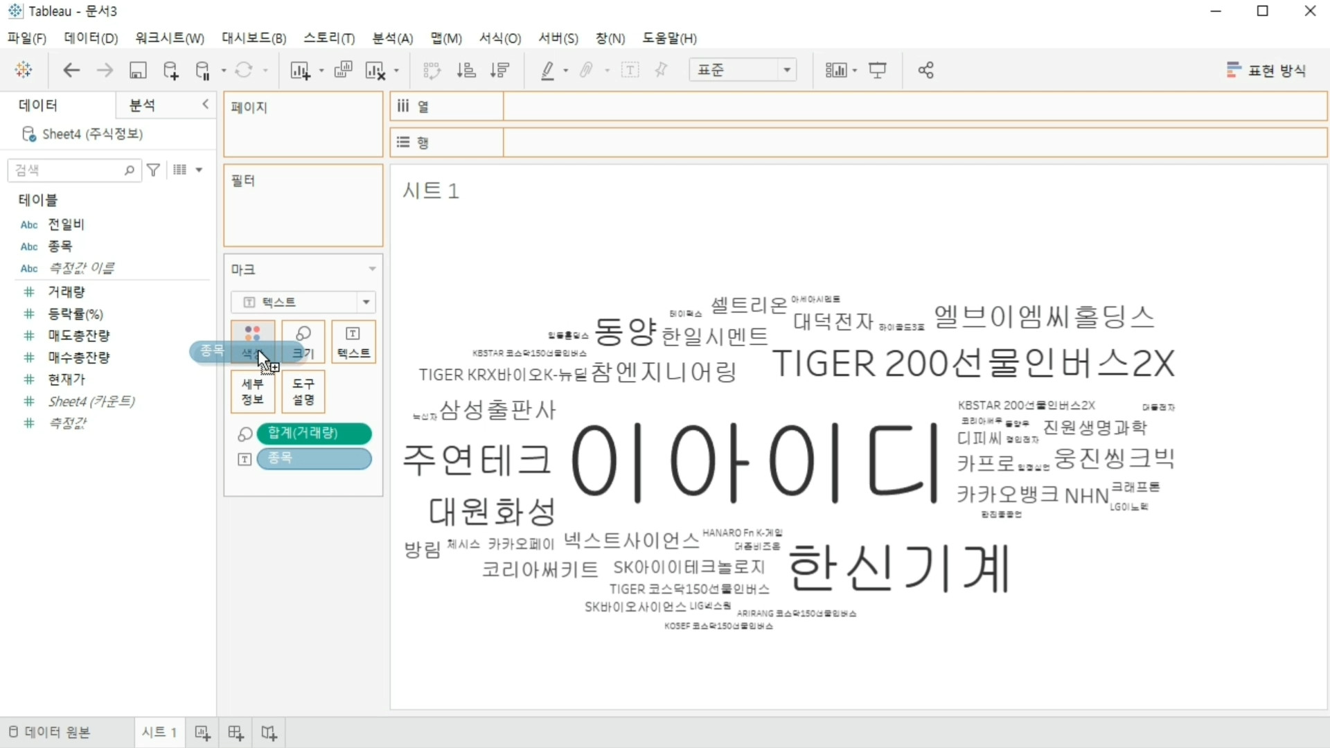Switch to the 분석 pane tab

[143, 105]
